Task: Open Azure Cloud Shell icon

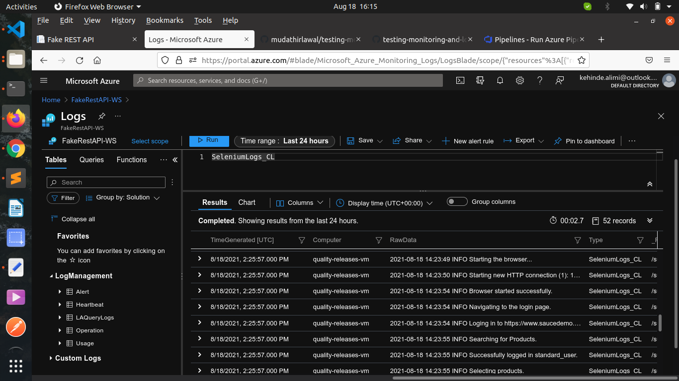Action: (460, 80)
